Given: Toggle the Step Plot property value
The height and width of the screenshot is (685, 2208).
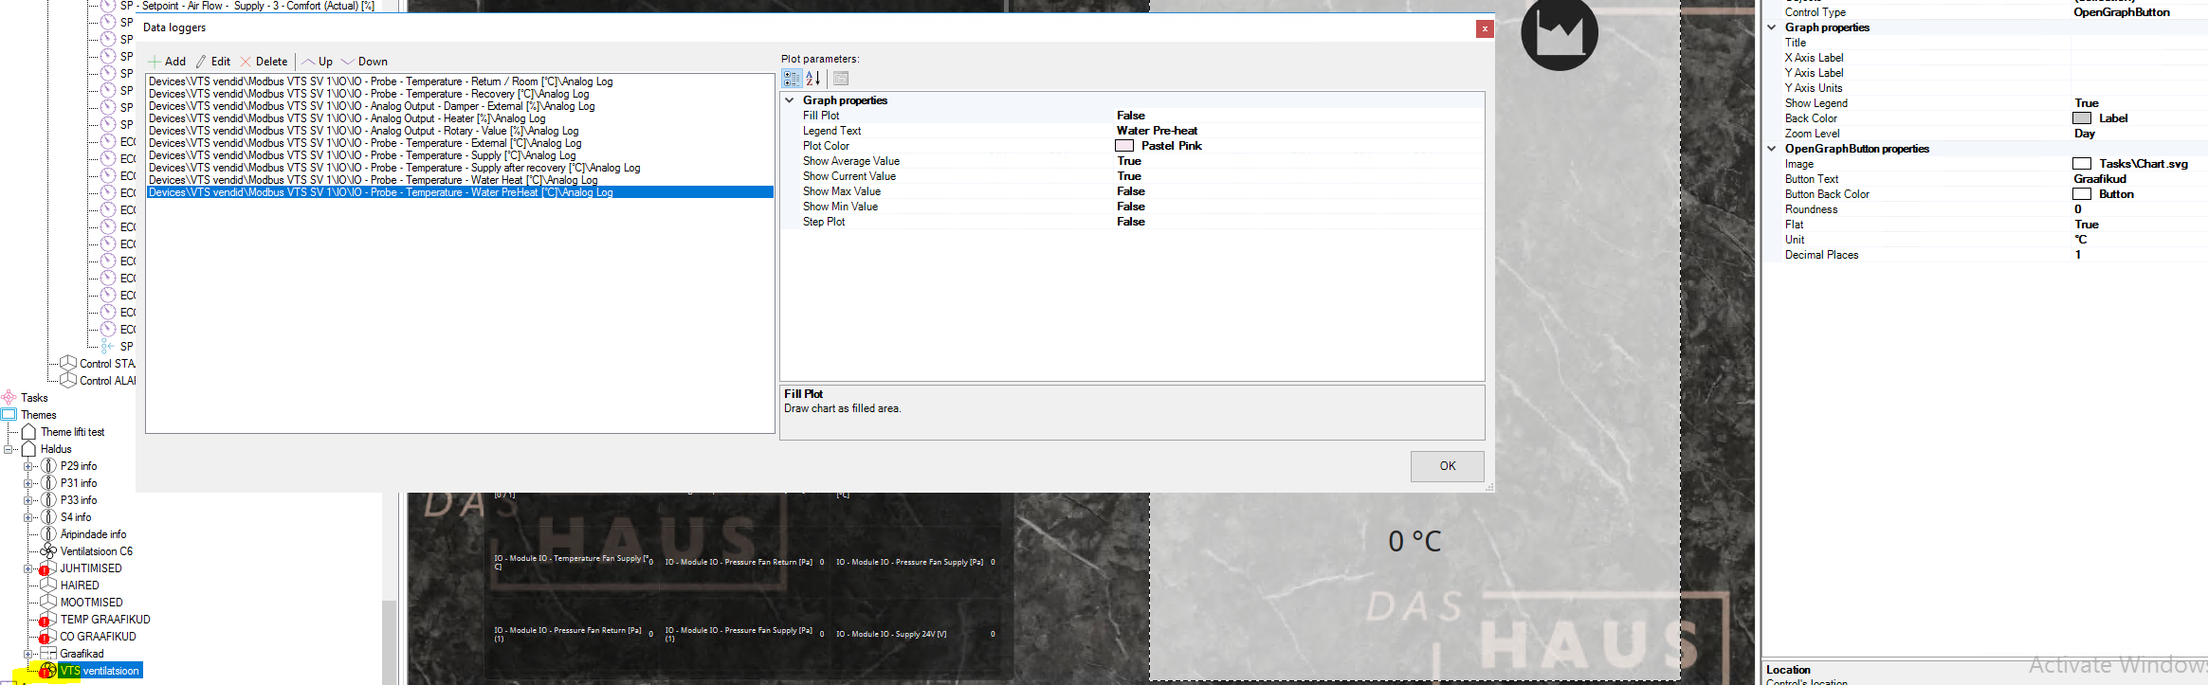Looking at the screenshot, I should (1131, 222).
